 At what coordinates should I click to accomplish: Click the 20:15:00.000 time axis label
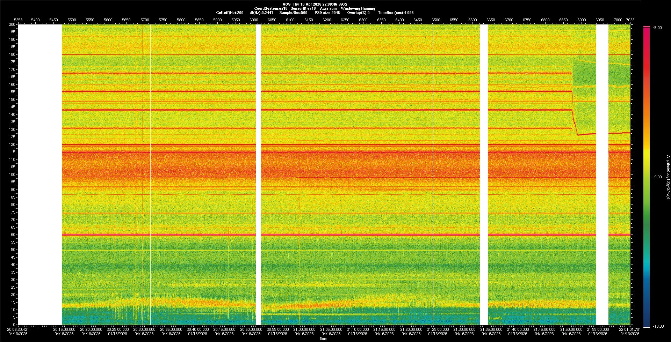pyautogui.click(x=64, y=329)
